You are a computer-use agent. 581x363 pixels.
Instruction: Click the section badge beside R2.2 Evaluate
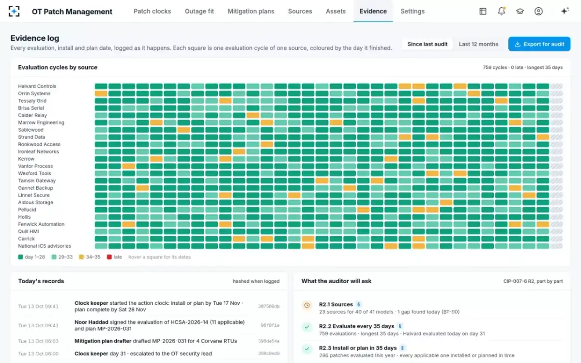click(x=400, y=326)
